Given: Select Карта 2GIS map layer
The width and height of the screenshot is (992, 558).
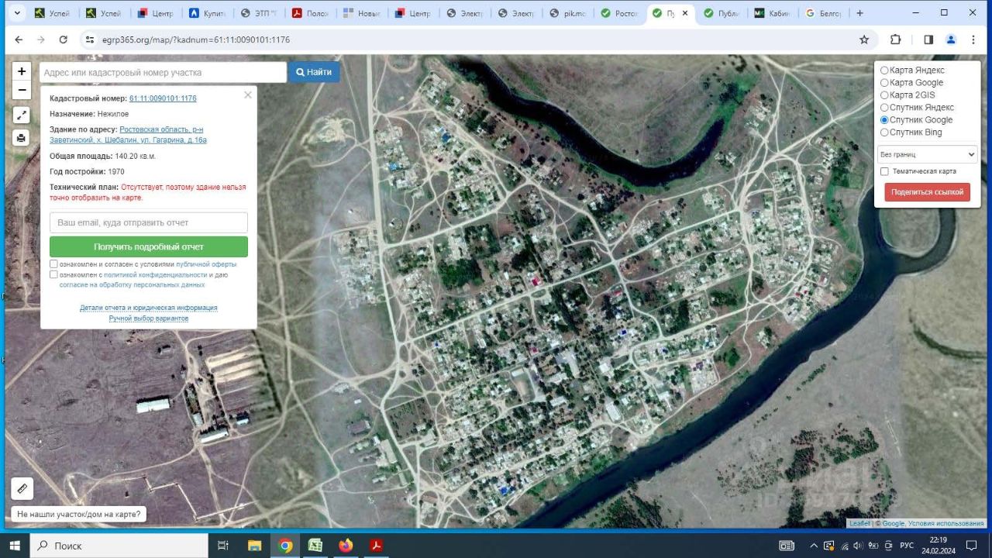Looking at the screenshot, I should click(x=884, y=95).
